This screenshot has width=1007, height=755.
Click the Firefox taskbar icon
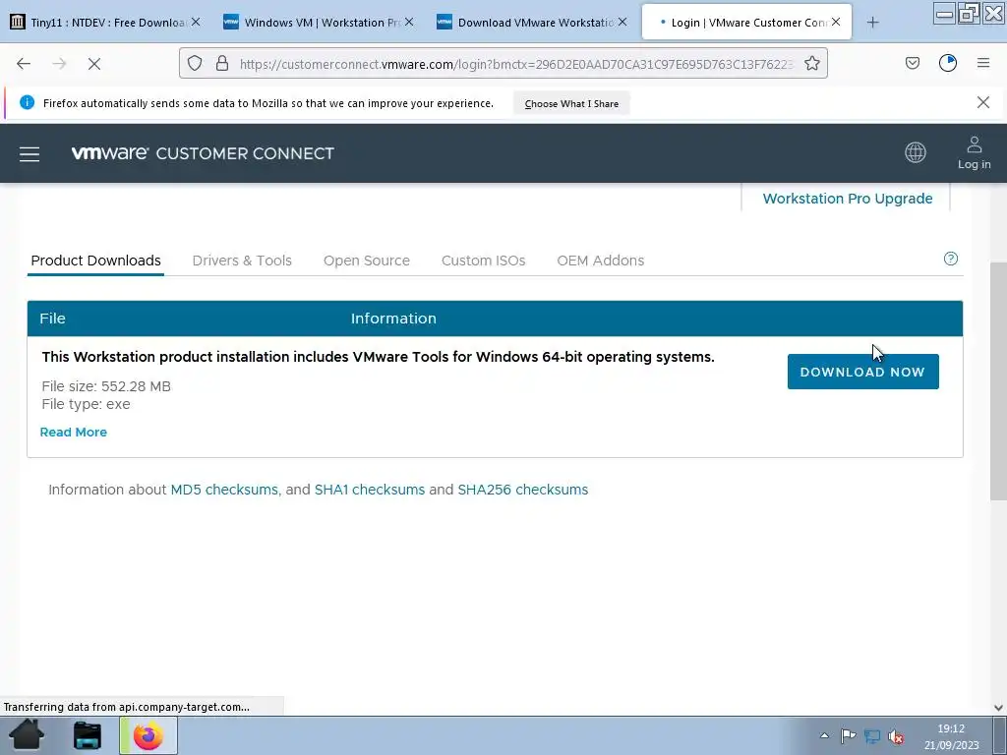tap(148, 735)
